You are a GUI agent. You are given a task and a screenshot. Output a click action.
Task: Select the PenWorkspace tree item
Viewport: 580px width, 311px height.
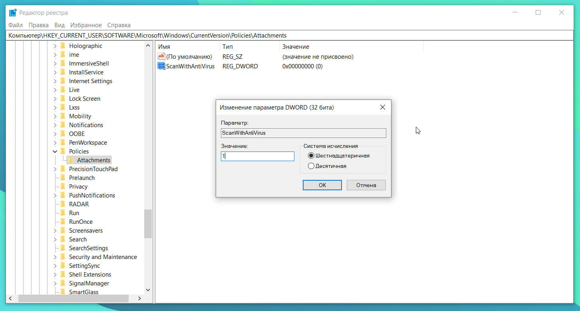point(88,142)
